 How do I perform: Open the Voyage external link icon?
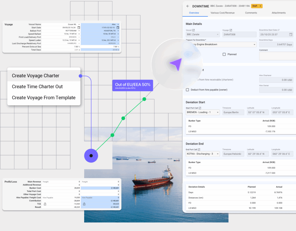point(231,30)
